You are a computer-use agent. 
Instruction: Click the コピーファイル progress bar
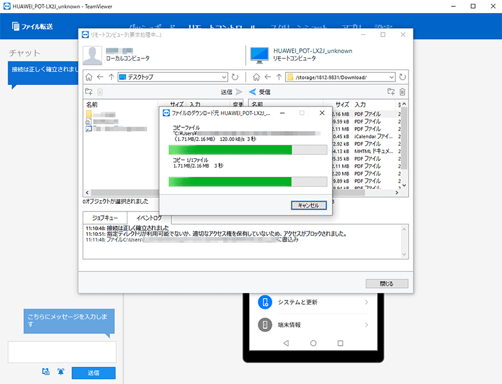(248, 150)
